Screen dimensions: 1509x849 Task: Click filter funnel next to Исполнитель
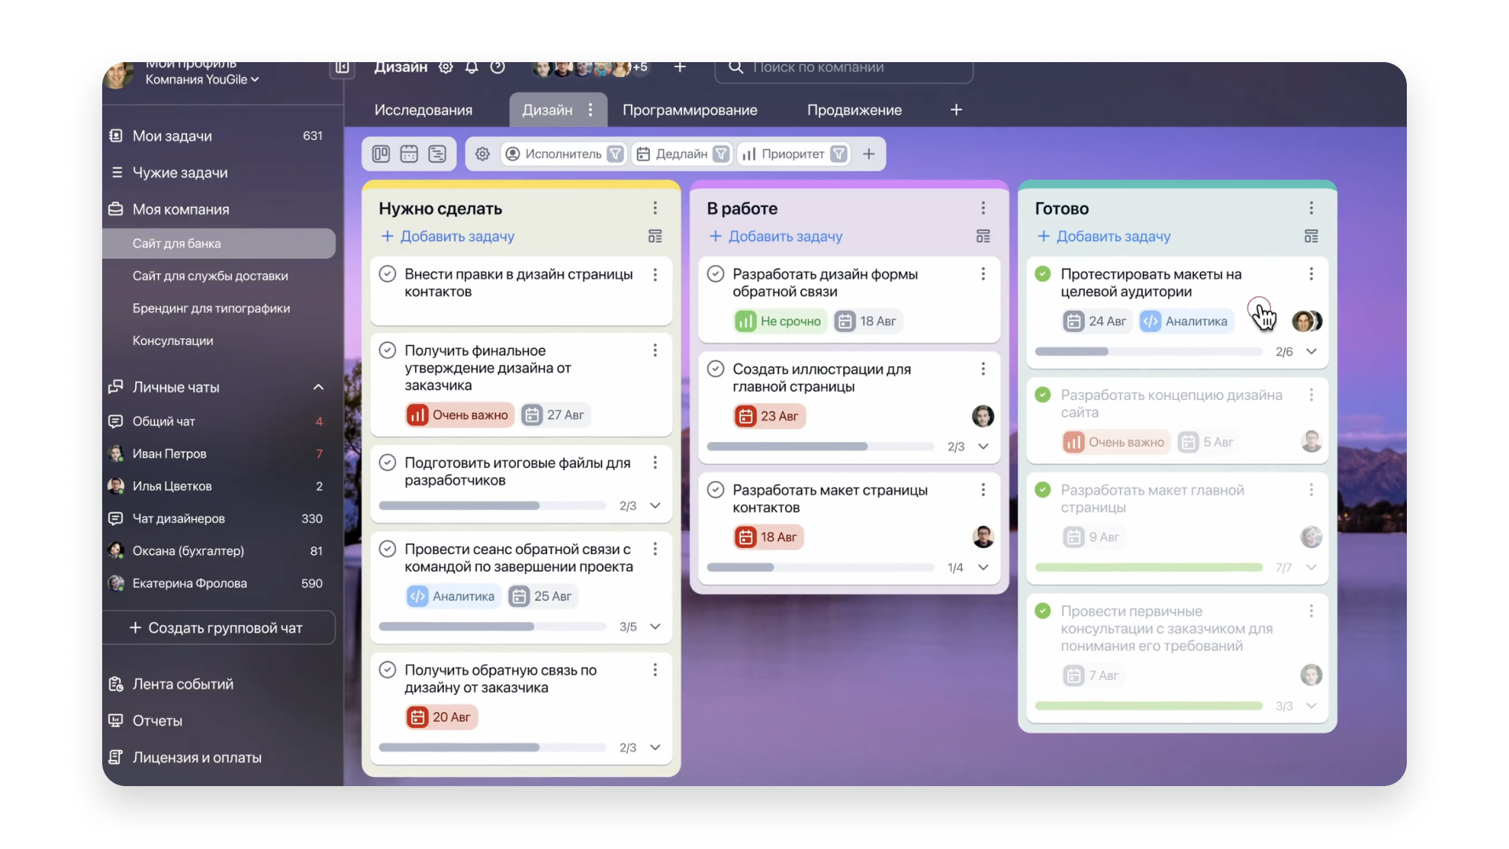[x=615, y=154]
